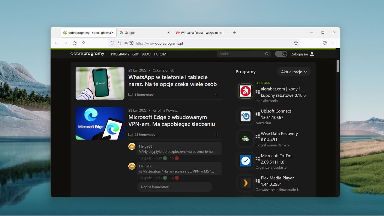Save the page to Pocket

coord(325,43)
